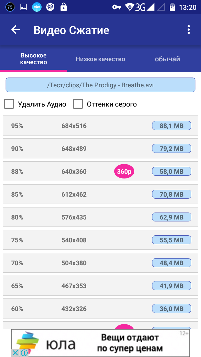Close the ad with X icon
The width and height of the screenshot is (201, 357).
[16, 353]
